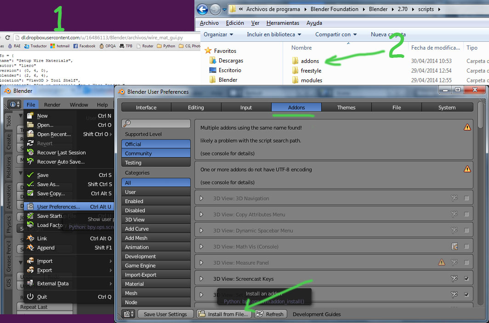The height and width of the screenshot is (323, 489).
Task: Click the Blender info editor type icon
Action: [14, 104]
